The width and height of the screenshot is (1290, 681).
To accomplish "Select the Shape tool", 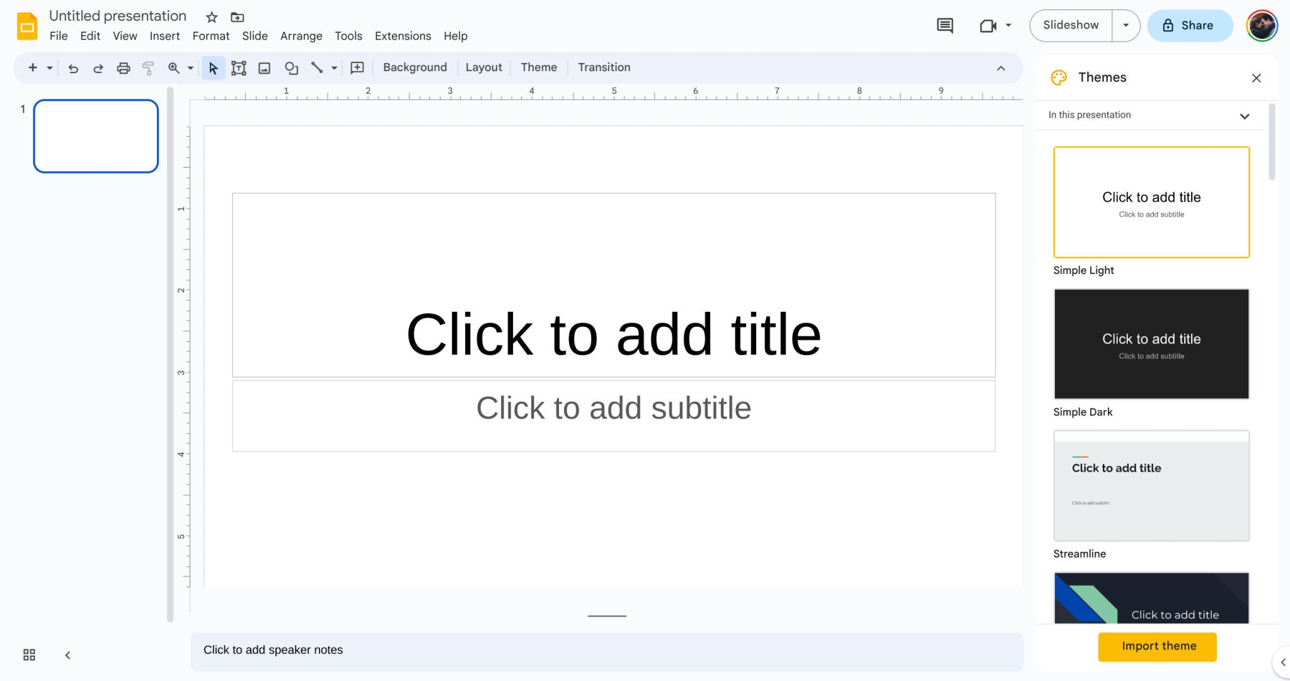I will coord(291,68).
